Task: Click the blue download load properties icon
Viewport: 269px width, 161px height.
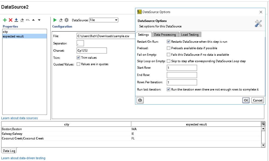Action: pos(16,20)
